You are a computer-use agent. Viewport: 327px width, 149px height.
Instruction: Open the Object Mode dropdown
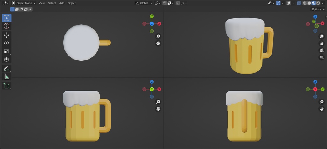24,3
